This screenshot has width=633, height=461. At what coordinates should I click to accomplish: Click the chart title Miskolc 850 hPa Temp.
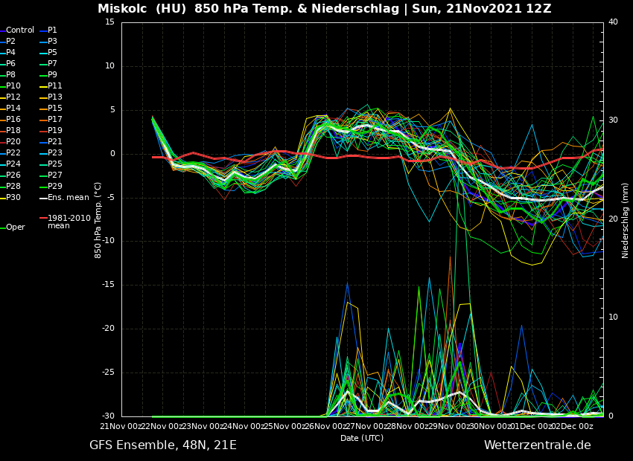(324, 9)
